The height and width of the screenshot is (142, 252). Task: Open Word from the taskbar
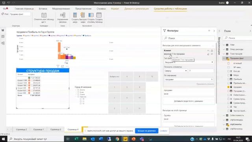pyautogui.click(x=101, y=139)
